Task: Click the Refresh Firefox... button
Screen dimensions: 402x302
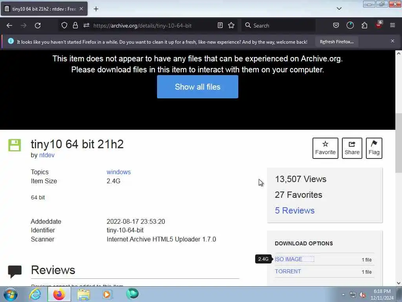Action: click(x=336, y=42)
